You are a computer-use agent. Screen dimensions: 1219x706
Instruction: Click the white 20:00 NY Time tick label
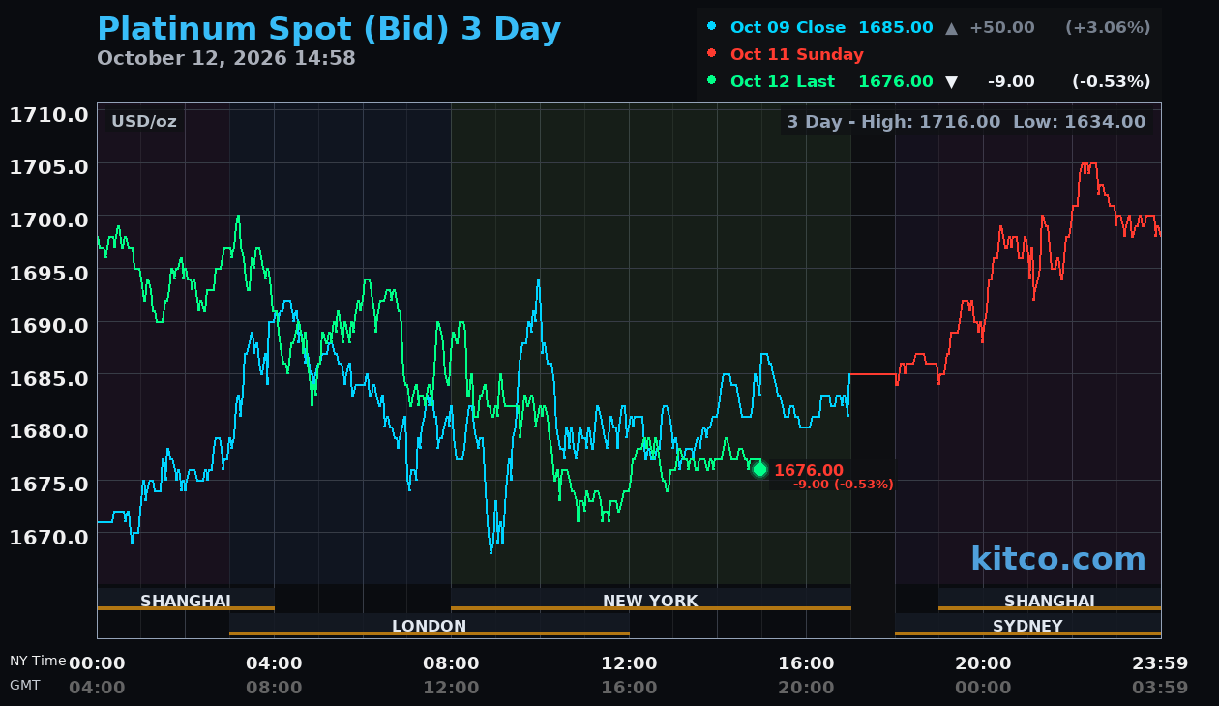click(983, 663)
